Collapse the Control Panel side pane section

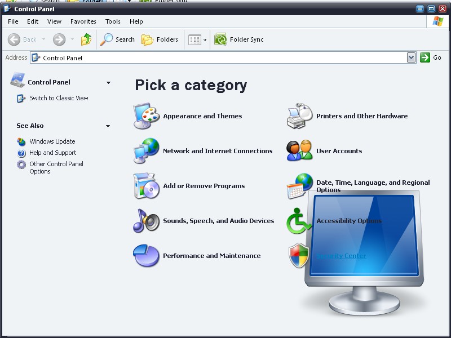108,82
